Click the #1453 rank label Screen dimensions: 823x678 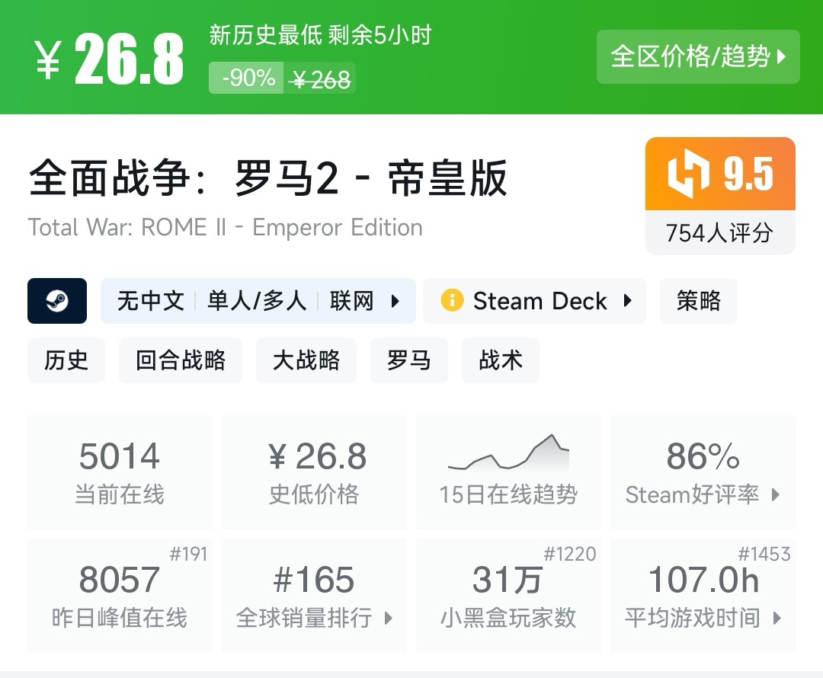pyautogui.click(x=764, y=554)
